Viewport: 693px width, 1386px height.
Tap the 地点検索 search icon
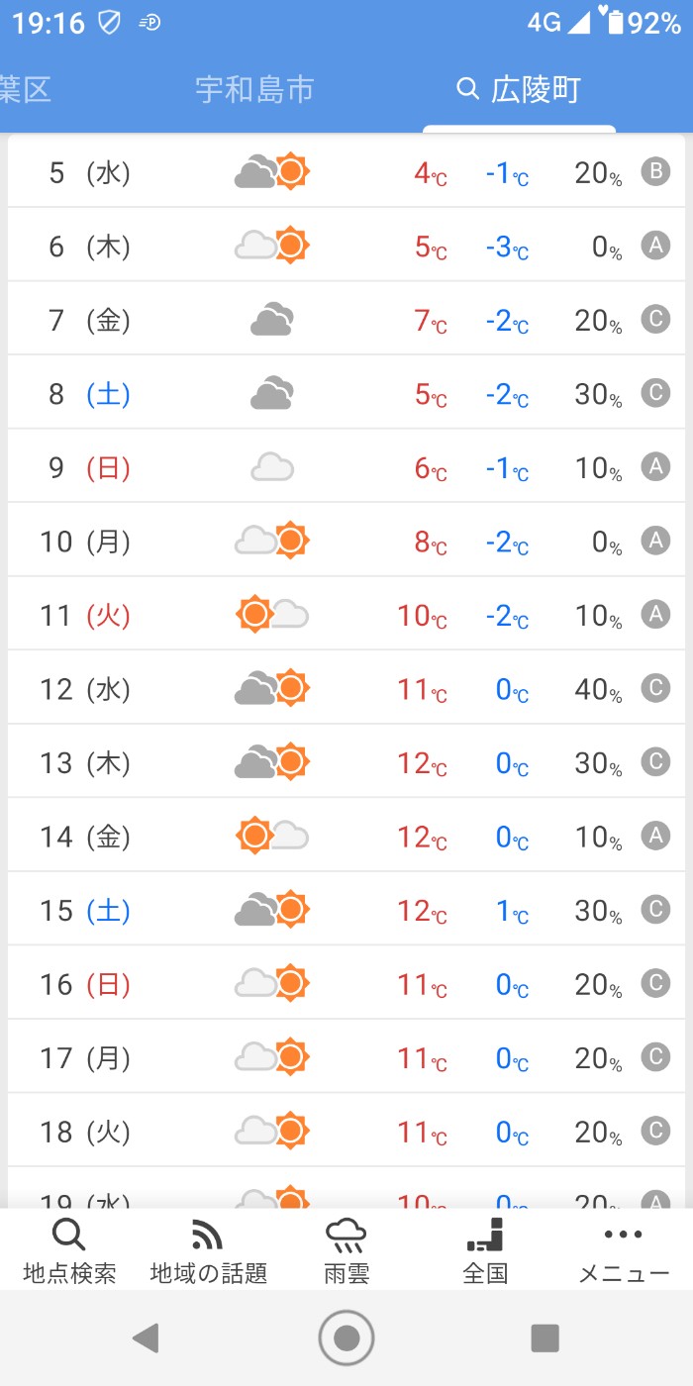point(69,1236)
